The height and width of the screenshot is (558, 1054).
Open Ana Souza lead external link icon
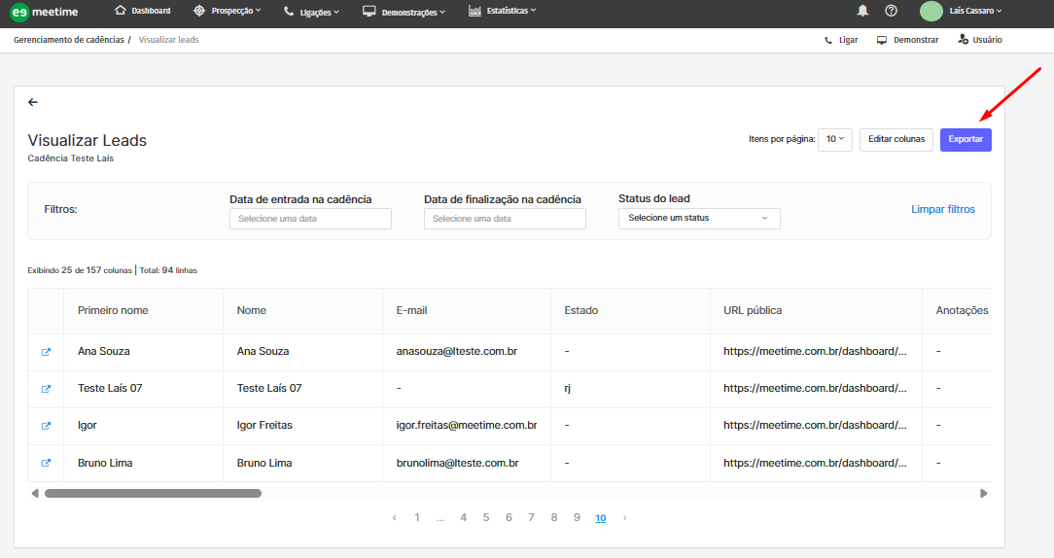[46, 352]
